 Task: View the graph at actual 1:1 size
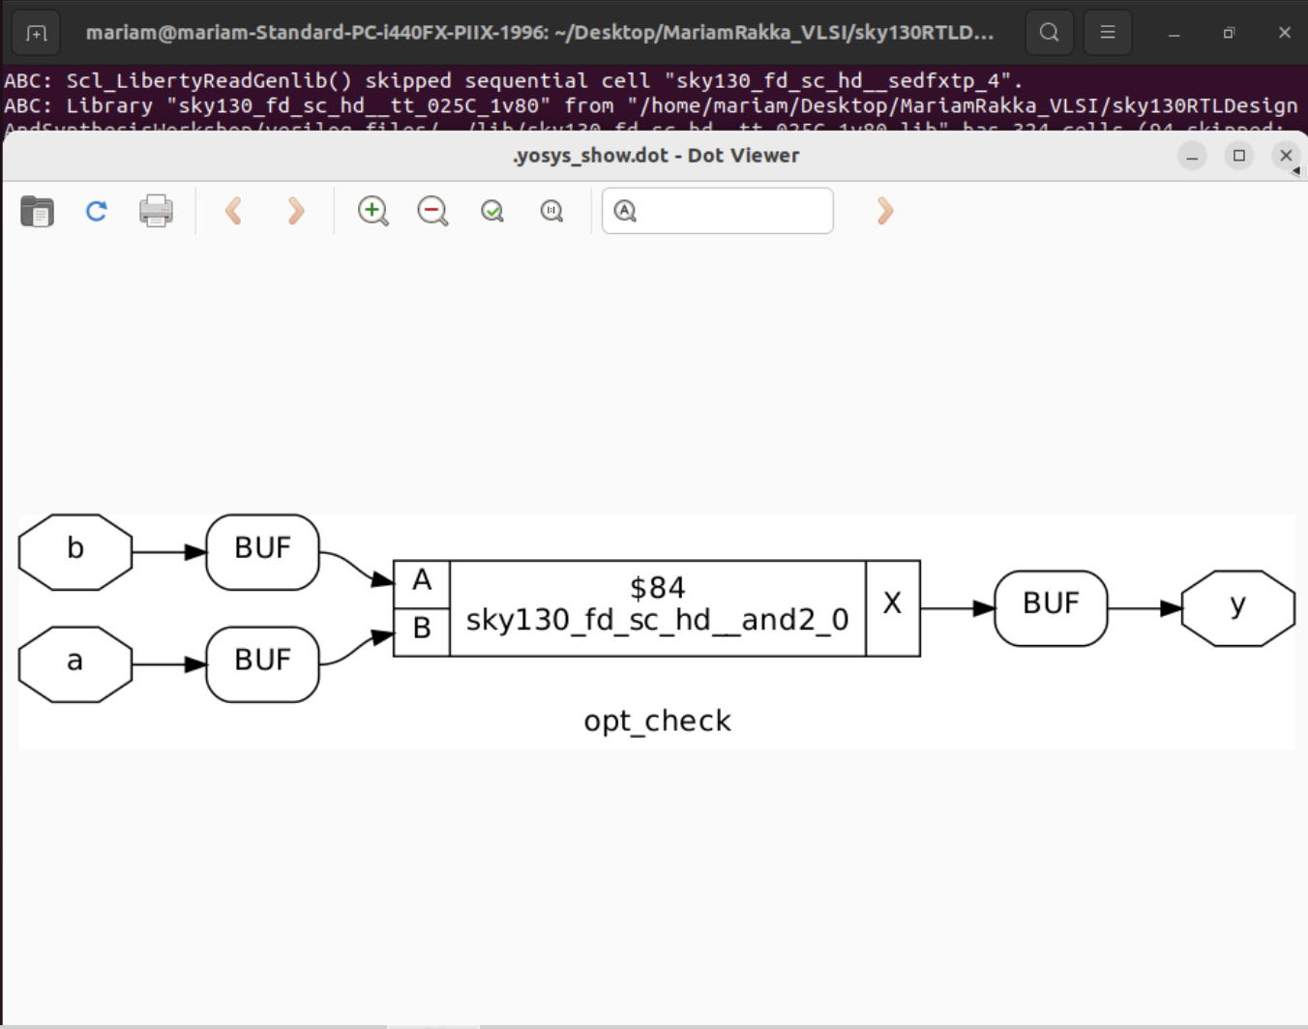[x=551, y=211]
